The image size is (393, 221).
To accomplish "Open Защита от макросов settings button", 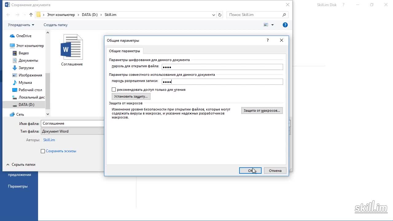I will coord(262,110).
